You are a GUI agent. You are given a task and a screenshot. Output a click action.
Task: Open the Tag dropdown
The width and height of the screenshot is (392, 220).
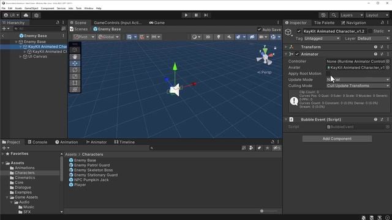tap(322, 38)
